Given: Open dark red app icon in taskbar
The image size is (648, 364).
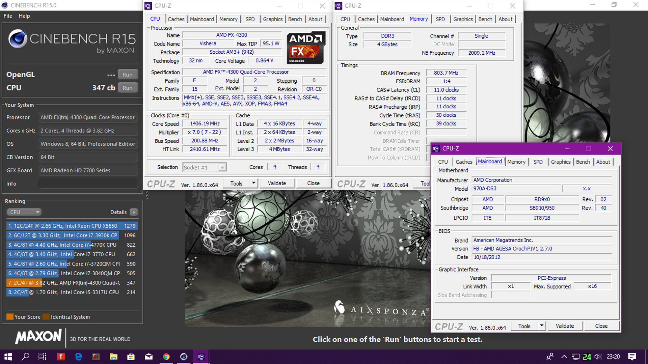Looking at the screenshot, I should pos(96,357).
